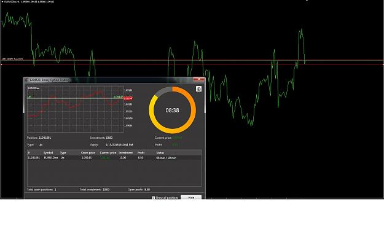Click the Binary Option Trading title bar icon
The height and width of the screenshot is (226, 384).
(x=26, y=80)
